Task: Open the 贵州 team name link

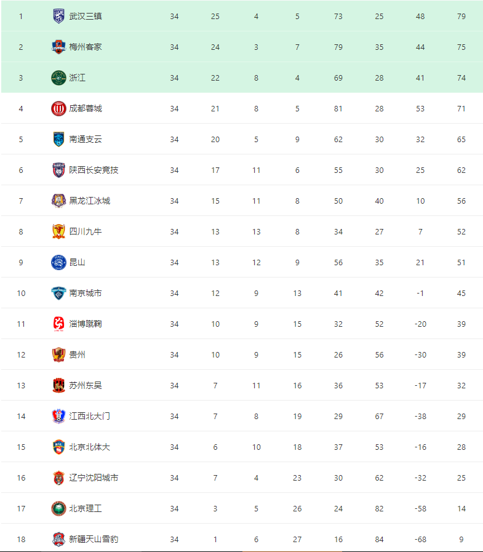Action: pyautogui.click(x=77, y=354)
